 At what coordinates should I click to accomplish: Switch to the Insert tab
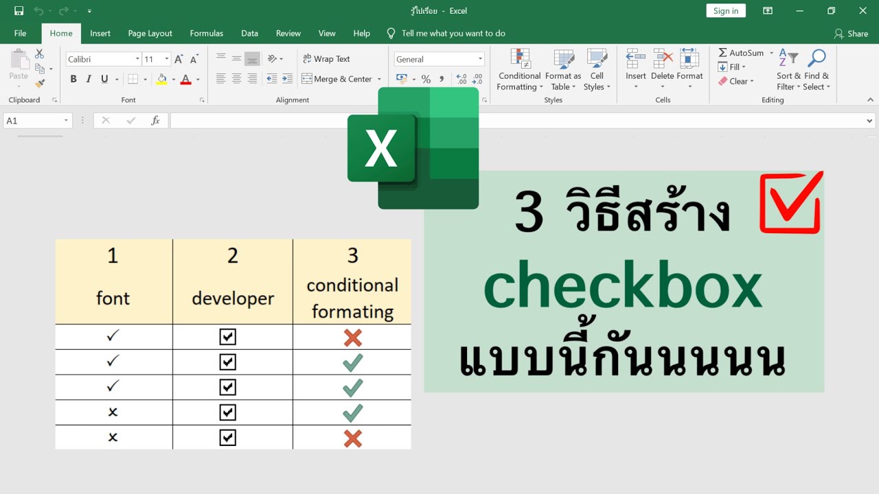[100, 33]
